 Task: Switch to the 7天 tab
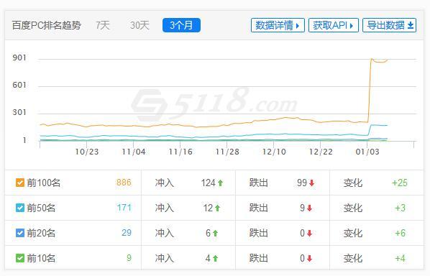103,25
